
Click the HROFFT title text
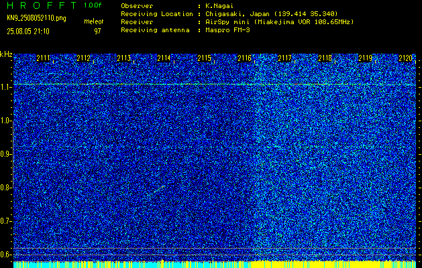click(x=41, y=5)
